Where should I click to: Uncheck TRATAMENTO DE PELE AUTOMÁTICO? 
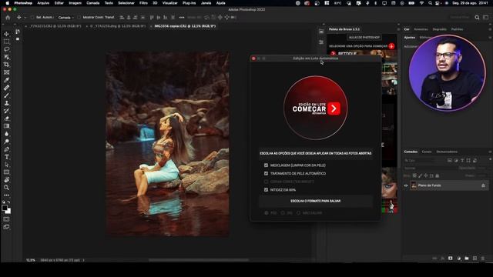pyautogui.click(x=266, y=173)
